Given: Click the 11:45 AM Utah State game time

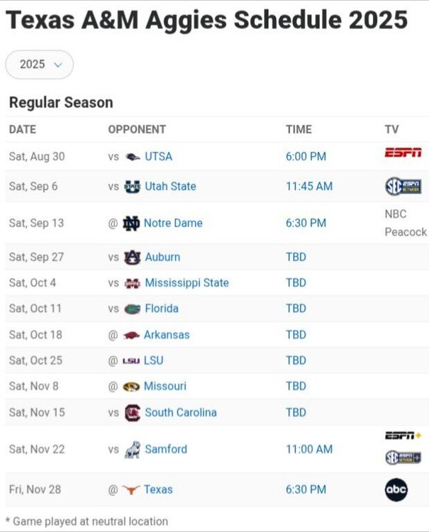Looking at the screenshot, I should 309,187.
